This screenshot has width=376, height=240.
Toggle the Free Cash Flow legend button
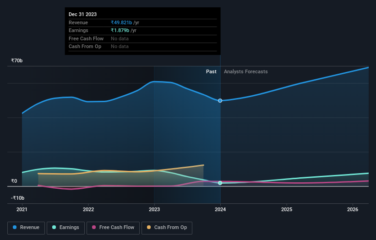click(113, 228)
